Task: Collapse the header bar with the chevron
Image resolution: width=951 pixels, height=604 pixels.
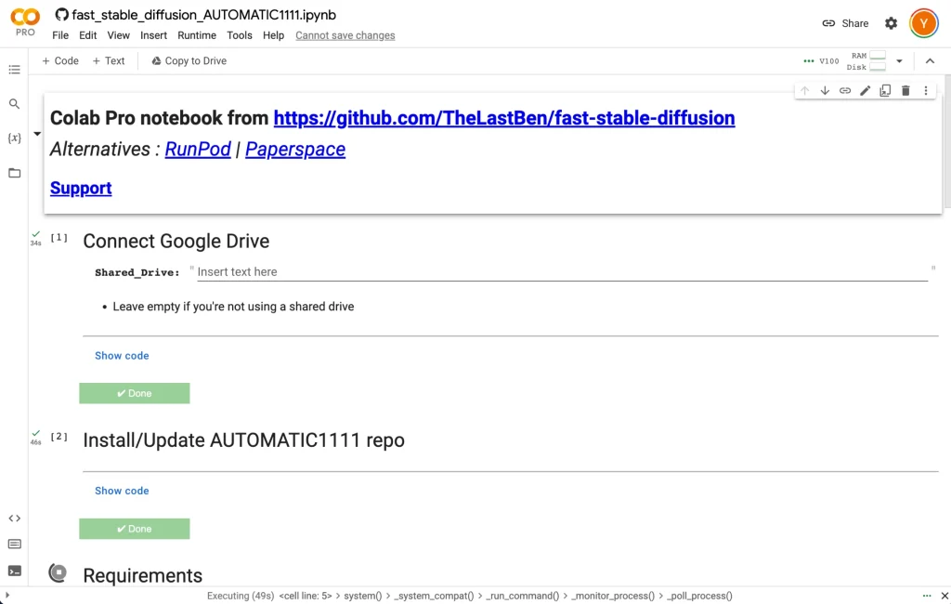Action: [x=930, y=61]
